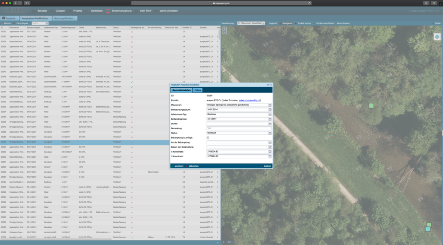Click the Legende map tool
Screen dimensions: 443x245
click(x=272, y=23)
